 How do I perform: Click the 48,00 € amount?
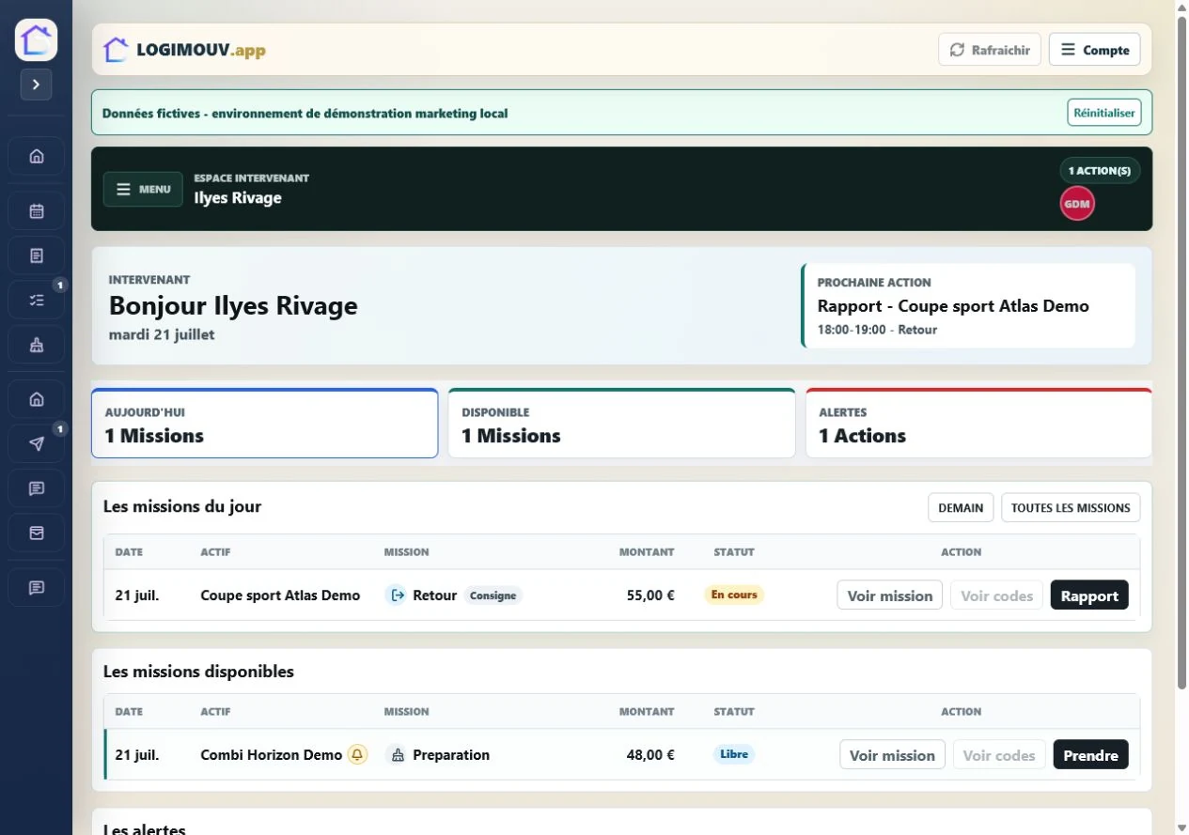[x=650, y=755]
